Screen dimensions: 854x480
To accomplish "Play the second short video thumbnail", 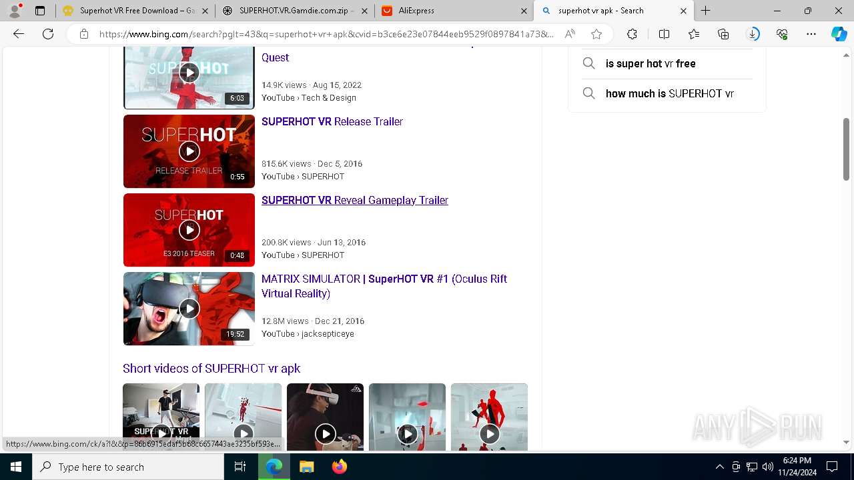I will point(243,417).
